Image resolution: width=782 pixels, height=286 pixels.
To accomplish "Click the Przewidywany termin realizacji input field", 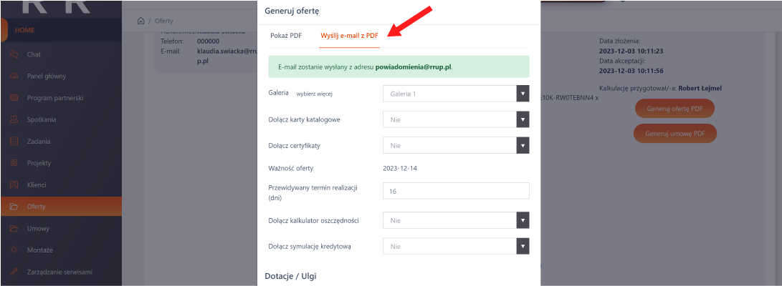I will point(456,191).
